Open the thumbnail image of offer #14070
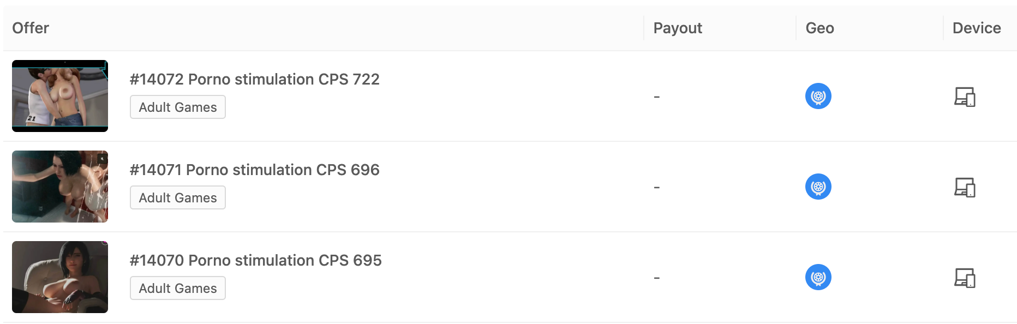 pos(60,277)
